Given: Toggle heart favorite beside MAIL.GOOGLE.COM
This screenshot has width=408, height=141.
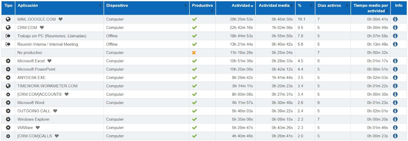Looking at the screenshot, I should 61,19.
